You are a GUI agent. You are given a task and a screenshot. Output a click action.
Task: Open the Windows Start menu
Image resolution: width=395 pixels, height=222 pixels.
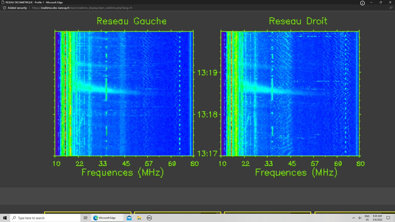pos(5,218)
